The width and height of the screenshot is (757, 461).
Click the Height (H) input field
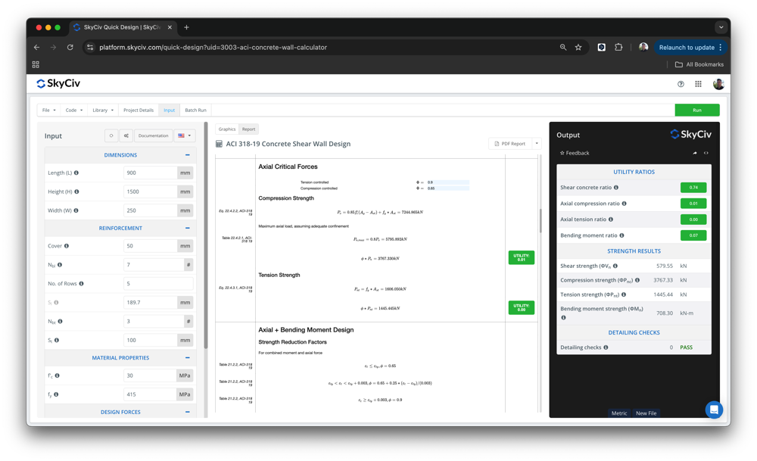point(150,192)
